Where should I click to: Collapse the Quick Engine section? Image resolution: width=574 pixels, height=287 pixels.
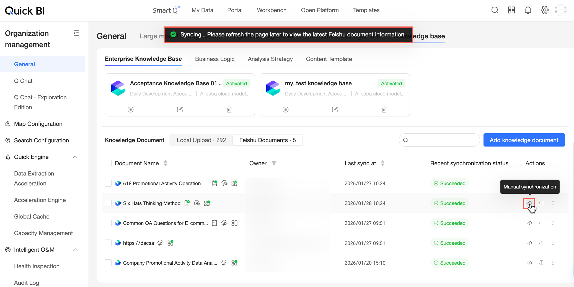pyautogui.click(x=75, y=157)
